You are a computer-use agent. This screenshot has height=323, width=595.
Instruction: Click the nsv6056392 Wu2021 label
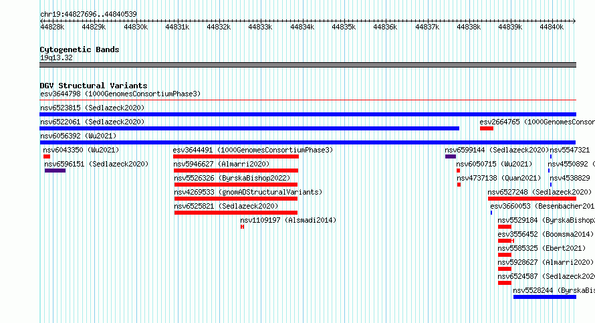[x=78, y=136]
